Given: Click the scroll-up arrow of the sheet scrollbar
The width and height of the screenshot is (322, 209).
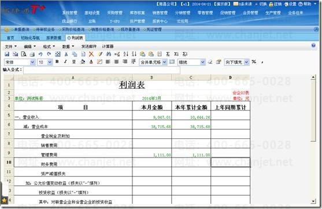Looking at the screenshot, I should [x=313, y=78].
